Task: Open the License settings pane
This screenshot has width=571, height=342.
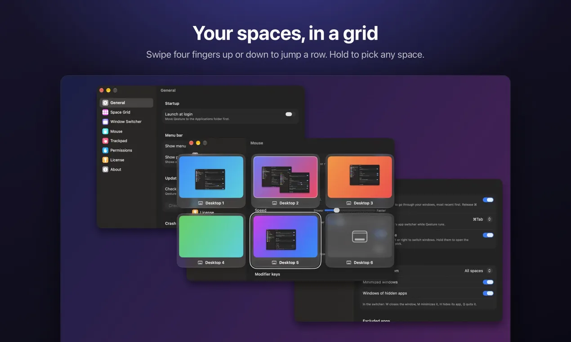Action: (x=126, y=160)
